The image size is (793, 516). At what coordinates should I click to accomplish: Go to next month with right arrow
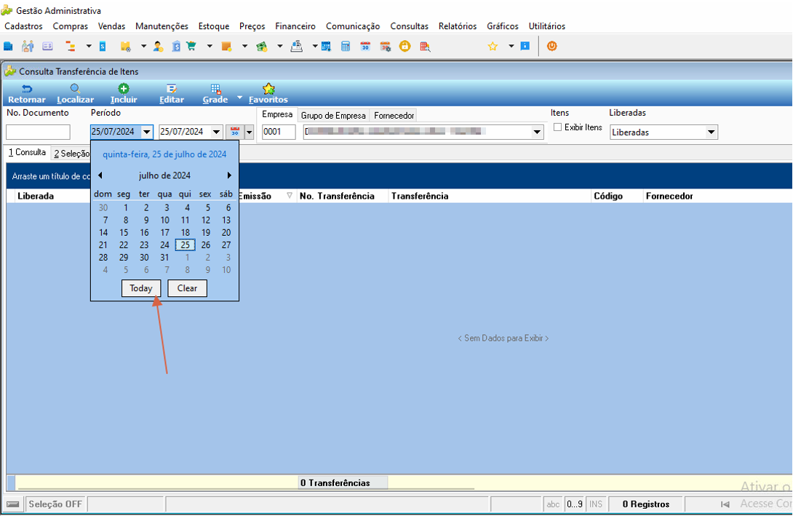229,175
